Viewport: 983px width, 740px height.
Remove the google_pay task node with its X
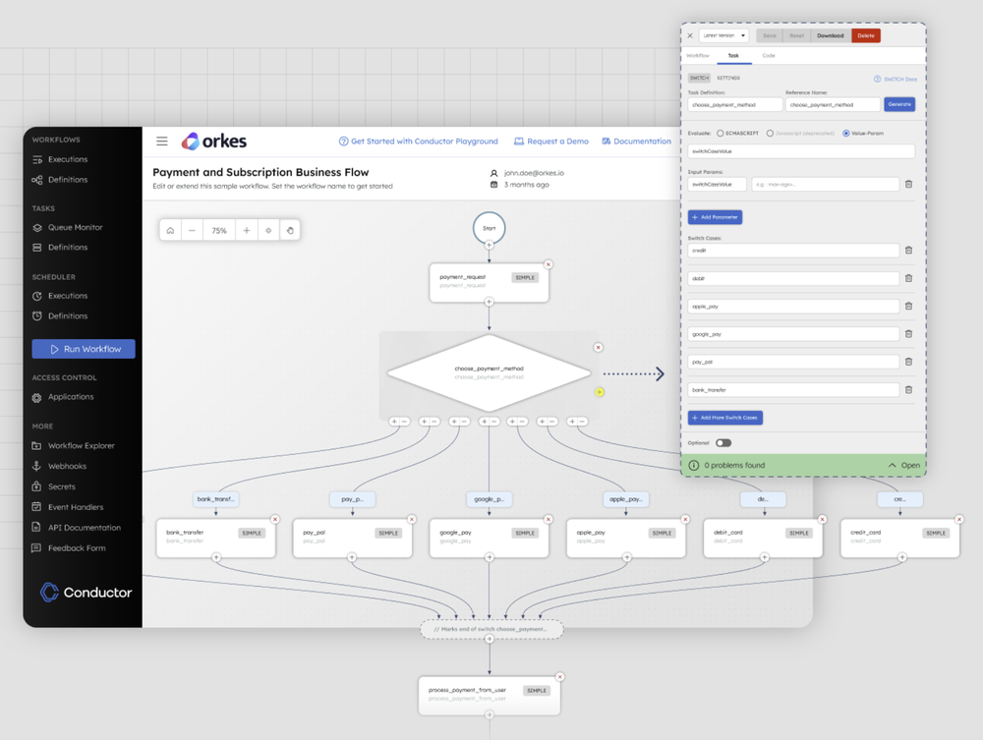click(549, 520)
